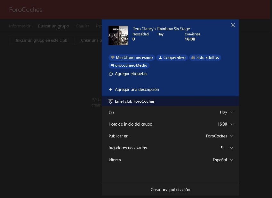The height and width of the screenshot is (198, 272).
Task: Open the Charlar tab in background page
Action: pyautogui.click(x=82, y=26)
